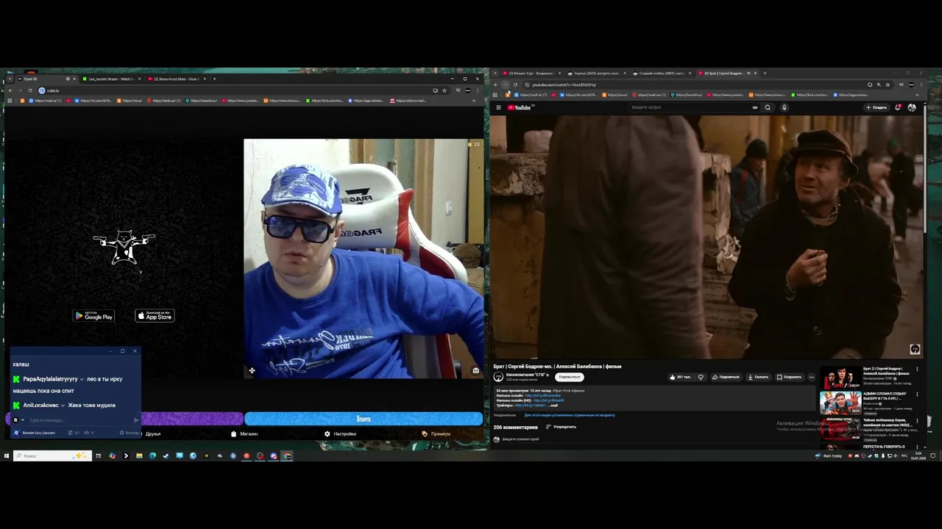Switch to the 'Beisenhurst Blues' tab in left browser
Viewport: 942px width, 529px height.
click(x=177, y=79)
